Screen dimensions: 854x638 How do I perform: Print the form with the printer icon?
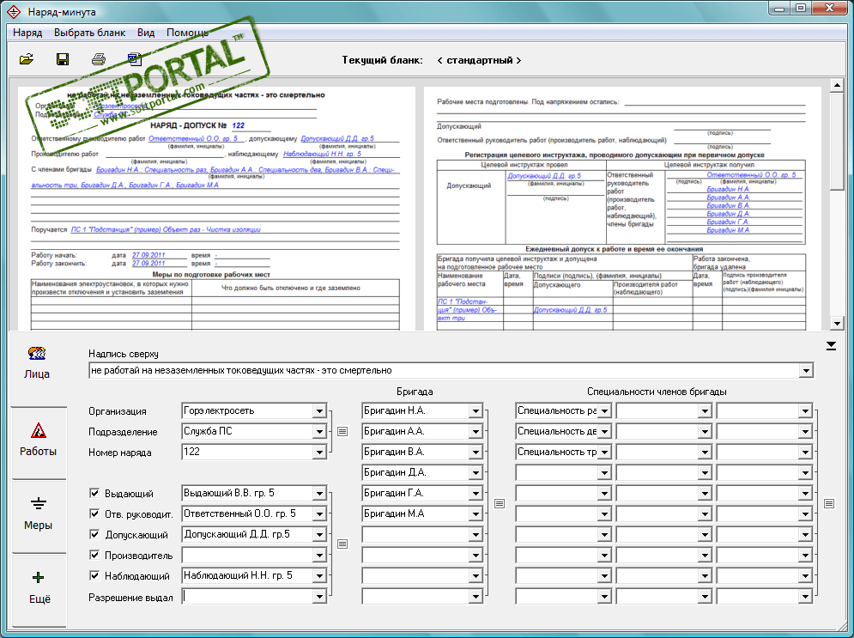coord(99,59)
